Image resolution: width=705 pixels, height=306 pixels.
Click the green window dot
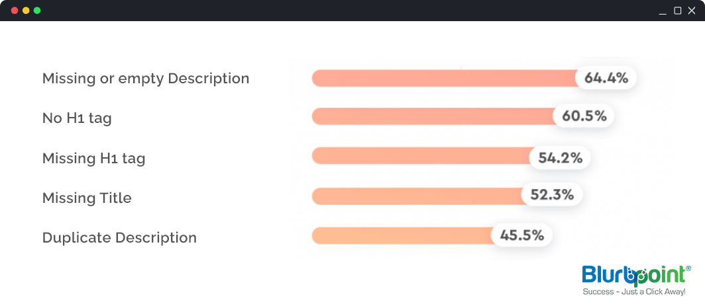pos(37,11)
